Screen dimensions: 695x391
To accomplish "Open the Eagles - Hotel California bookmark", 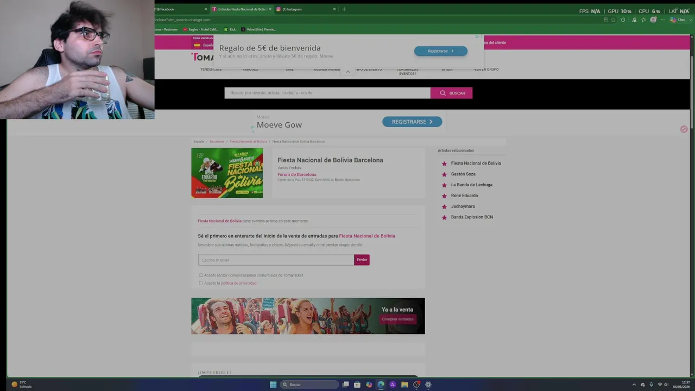I will [201, 29].
